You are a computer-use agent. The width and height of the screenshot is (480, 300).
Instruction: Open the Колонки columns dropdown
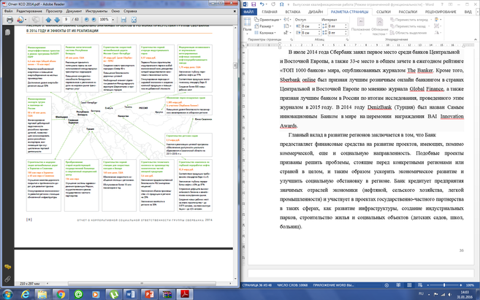(x=268, y=33)
